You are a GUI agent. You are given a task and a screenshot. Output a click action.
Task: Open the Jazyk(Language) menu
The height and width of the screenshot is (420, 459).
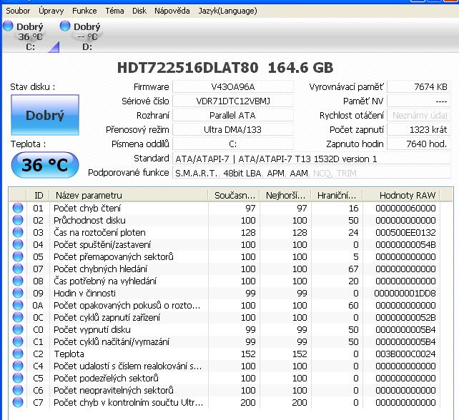tap(227, 11)
